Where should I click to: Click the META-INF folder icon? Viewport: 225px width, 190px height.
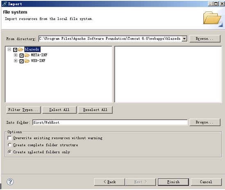(x=27, y=55)
